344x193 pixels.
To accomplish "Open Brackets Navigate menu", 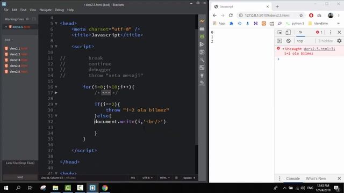I will coord(45,10).
